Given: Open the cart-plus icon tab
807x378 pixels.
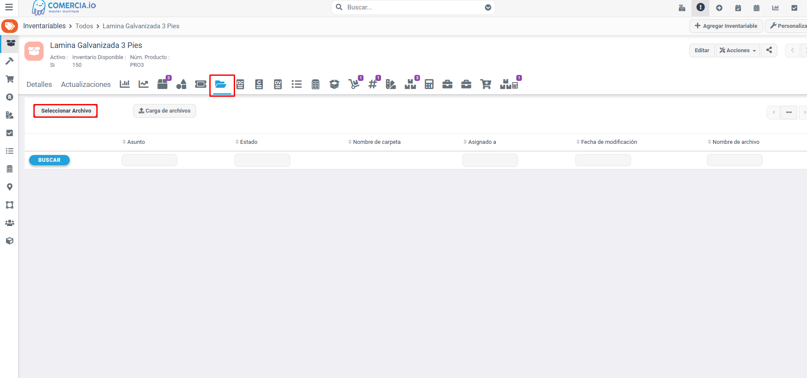Looking at the screenshot, I should tap(485, 84).
